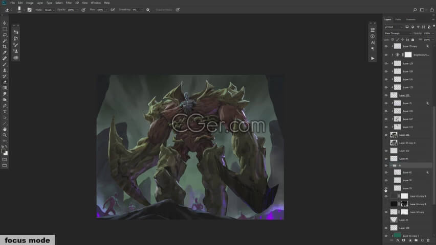
Task: Show the Layer 41 copy 8 layer
Action: click(x=386, y=204)
